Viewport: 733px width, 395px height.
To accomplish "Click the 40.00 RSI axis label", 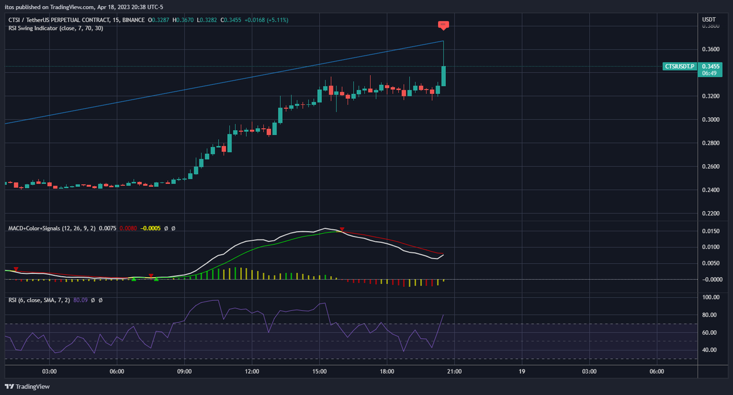I will point(710,350).
